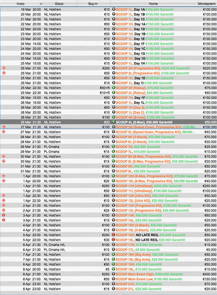Image resolution: width=217 pixels, height=295 pixels.
Task: Click the target icon in SCOOP 8H row
Action: 4,156
